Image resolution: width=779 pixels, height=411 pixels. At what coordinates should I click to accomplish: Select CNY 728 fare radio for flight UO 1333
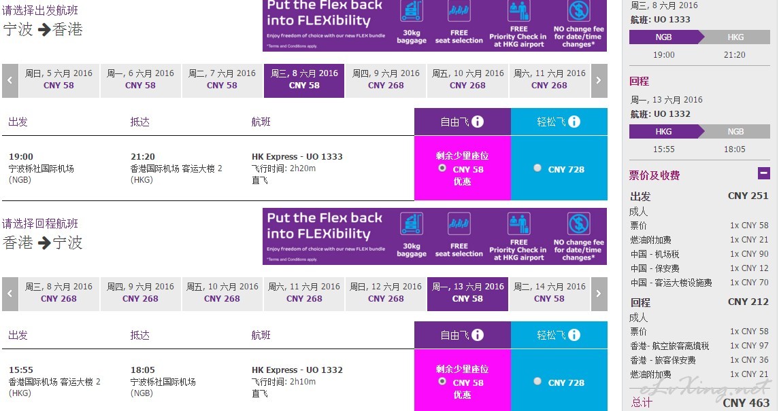[537, 168]
